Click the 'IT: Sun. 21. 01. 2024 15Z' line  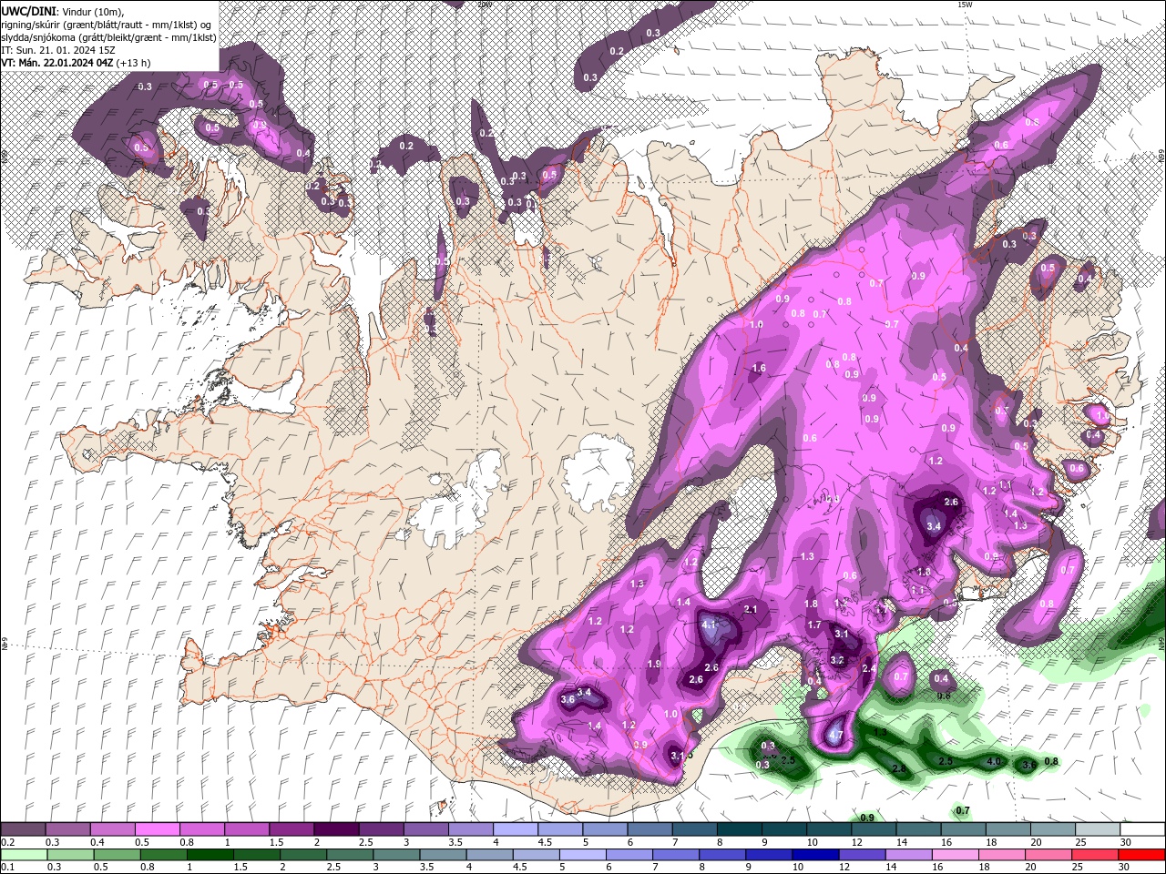click(x=57, y=50)
